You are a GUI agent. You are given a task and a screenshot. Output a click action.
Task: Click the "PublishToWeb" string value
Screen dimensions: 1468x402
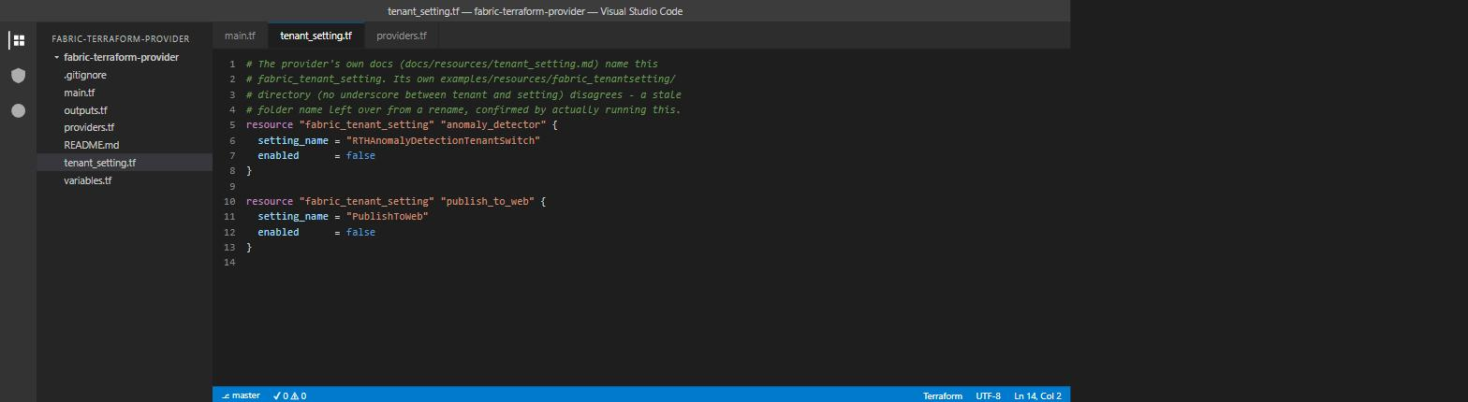387,216
